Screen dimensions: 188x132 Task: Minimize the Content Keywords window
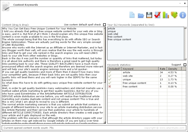pos(180,3)
